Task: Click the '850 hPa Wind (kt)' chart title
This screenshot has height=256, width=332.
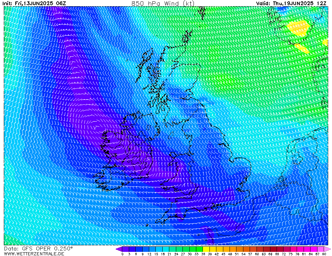Action: click(x=163, y=3)
